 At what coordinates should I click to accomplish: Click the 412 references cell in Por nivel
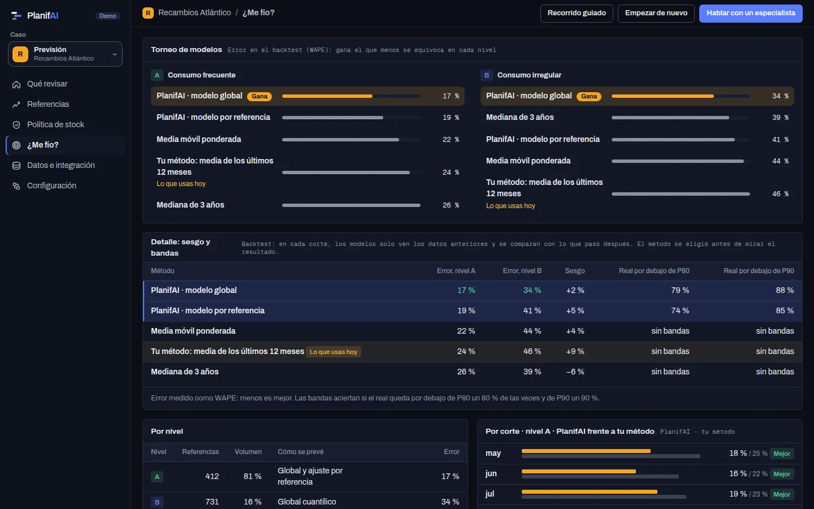[212, 477]
